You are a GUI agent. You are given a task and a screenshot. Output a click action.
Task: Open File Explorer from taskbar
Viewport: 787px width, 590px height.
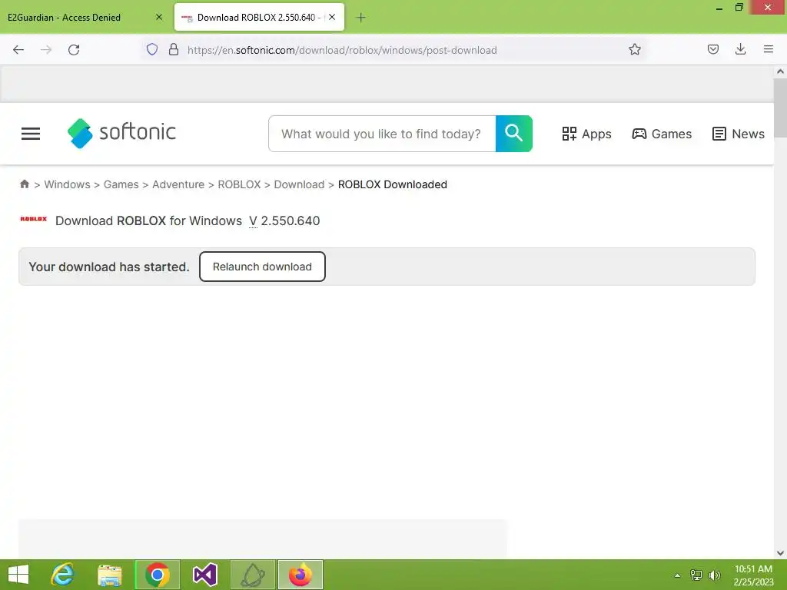coord(109,575)
